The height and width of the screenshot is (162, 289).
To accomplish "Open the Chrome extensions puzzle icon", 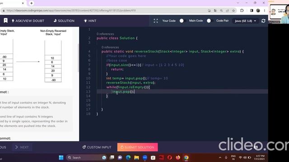I will tap(242, 10).
